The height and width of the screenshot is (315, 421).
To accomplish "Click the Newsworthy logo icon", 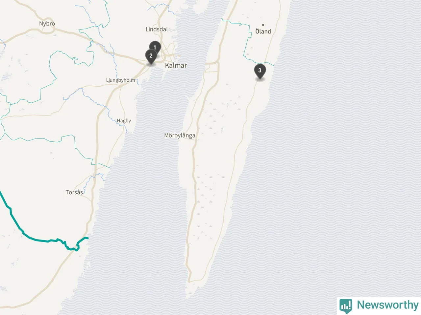I will [346, 305].
